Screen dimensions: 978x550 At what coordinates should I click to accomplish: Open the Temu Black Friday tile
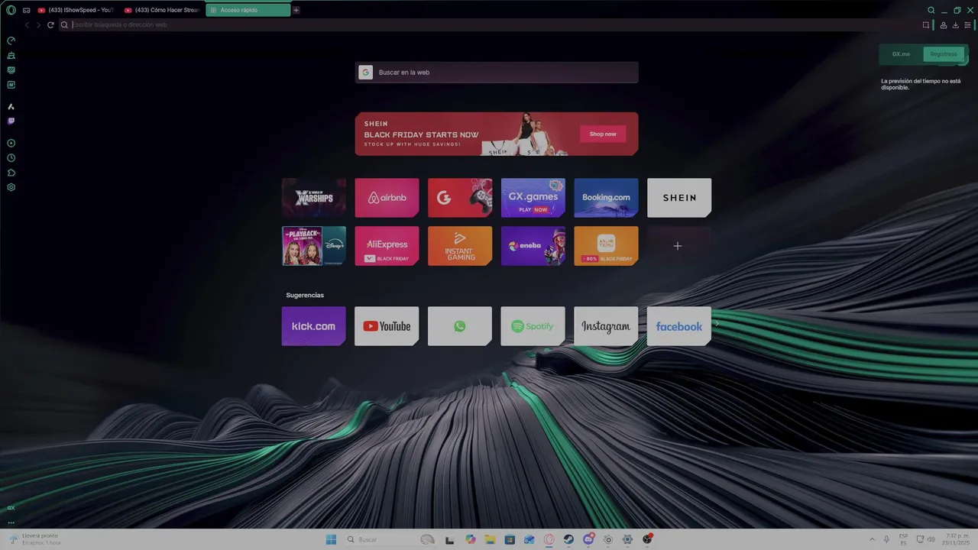click(606, 246)
